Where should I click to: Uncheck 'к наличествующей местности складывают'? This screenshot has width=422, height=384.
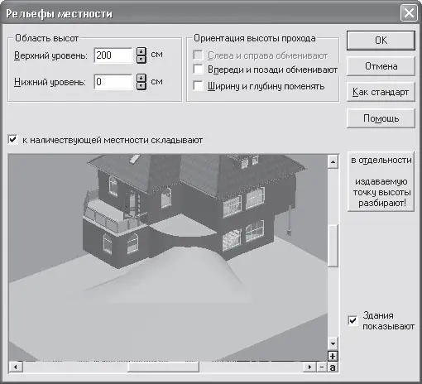tap(13, 140)
